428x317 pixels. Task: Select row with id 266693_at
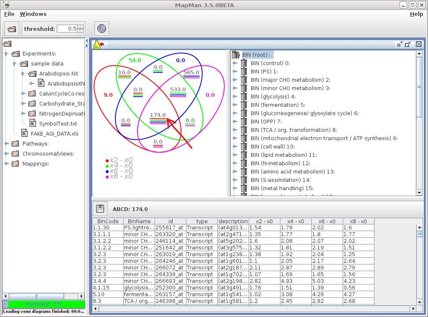[x=233, y=281]
